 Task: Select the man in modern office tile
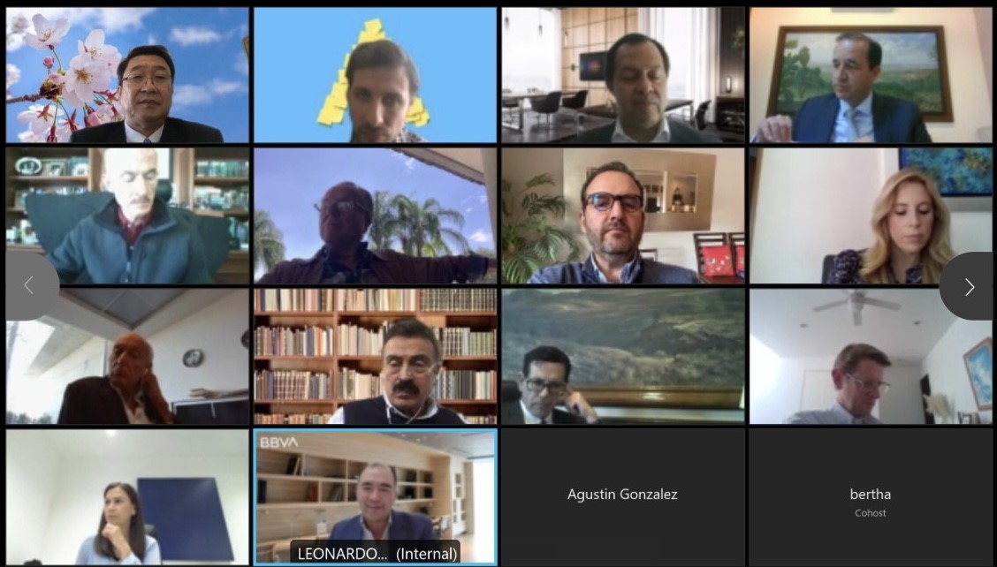[x=622, y=75]
